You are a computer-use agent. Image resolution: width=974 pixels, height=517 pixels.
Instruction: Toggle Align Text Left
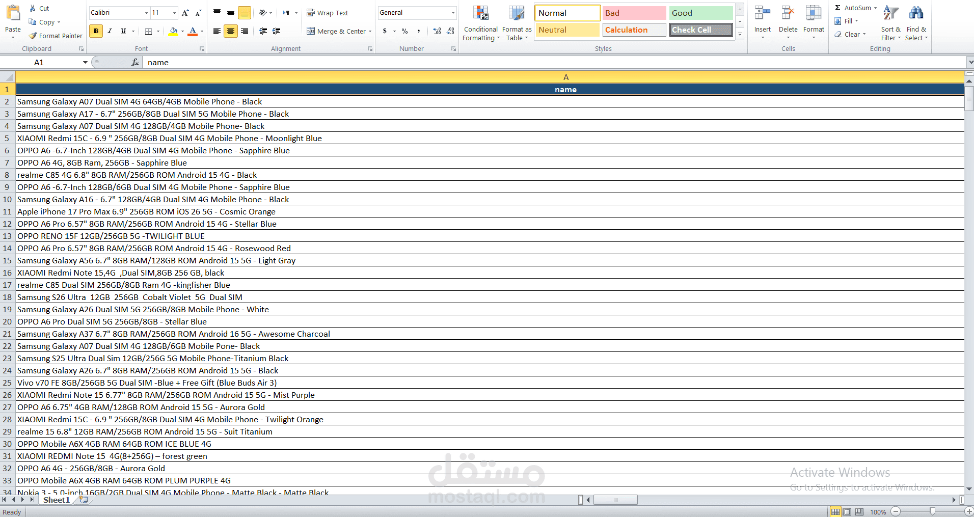217,31
